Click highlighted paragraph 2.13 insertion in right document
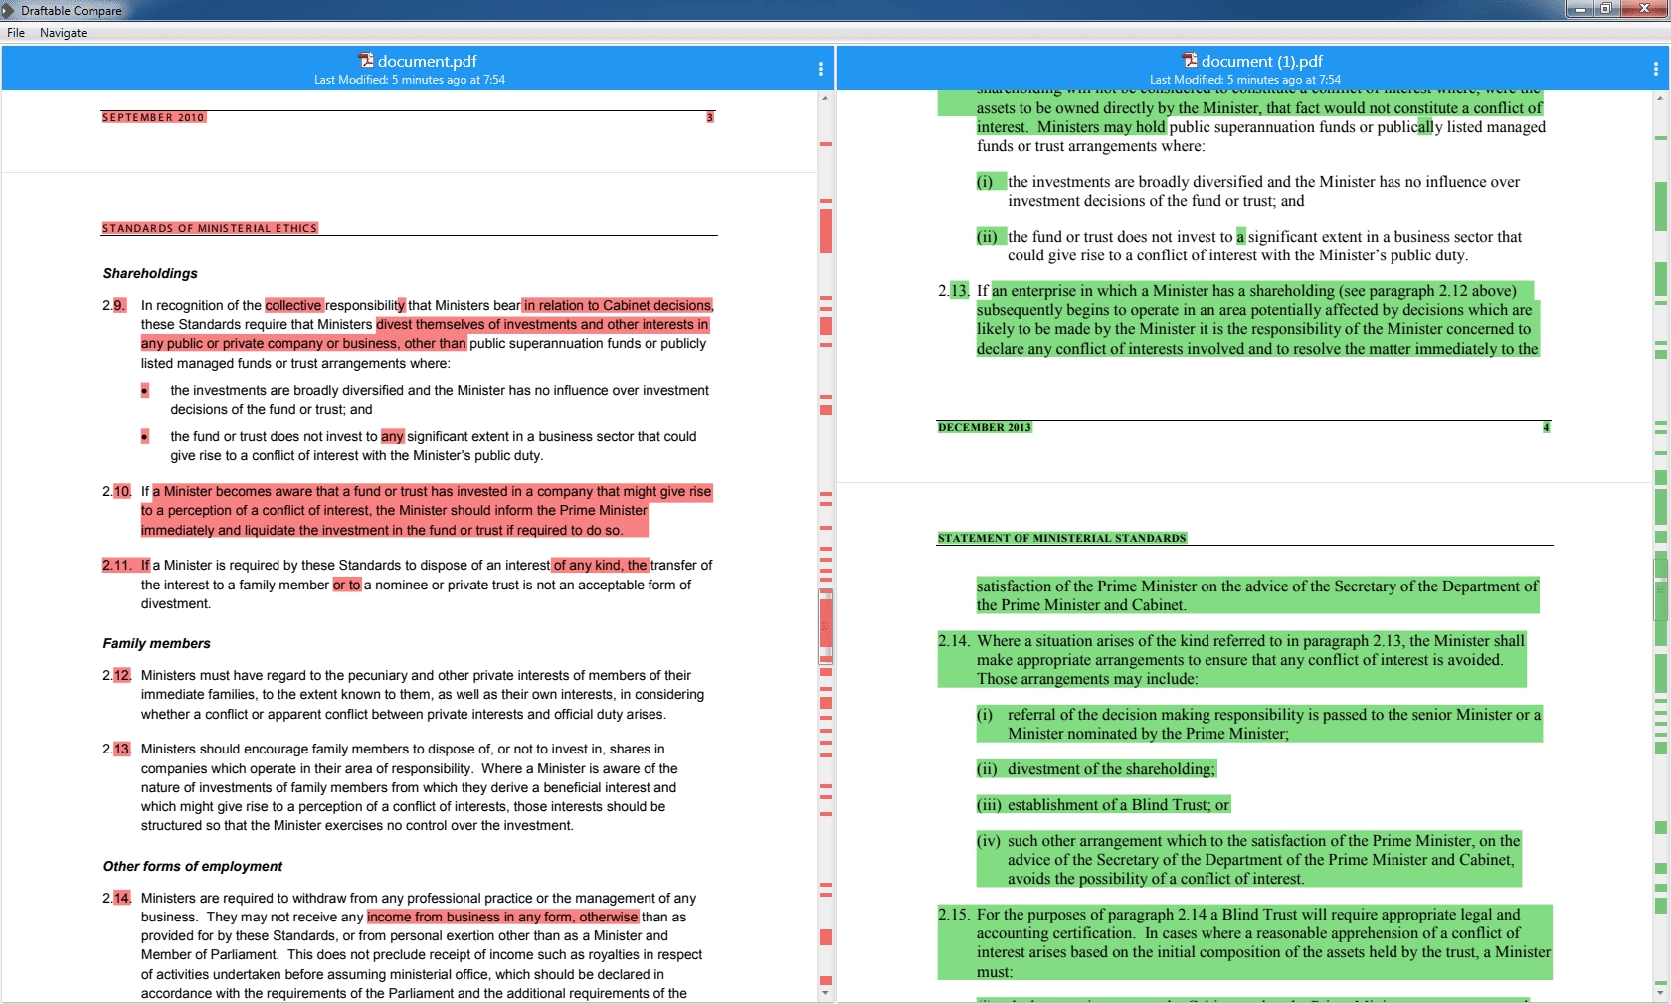The width and height of the screenshot is (1671, 1004). 1257,320
